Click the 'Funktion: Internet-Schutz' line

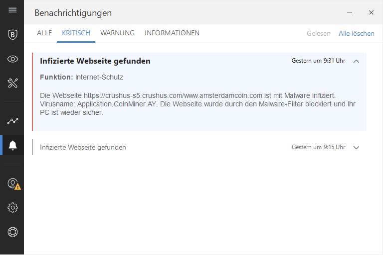pos(81,77)
